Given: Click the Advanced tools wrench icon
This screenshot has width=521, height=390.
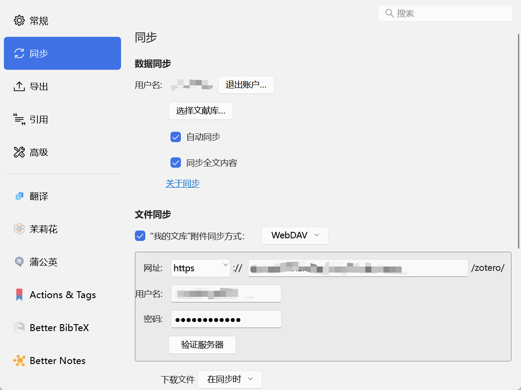Looking at the screenshot, I should (19, 152).
